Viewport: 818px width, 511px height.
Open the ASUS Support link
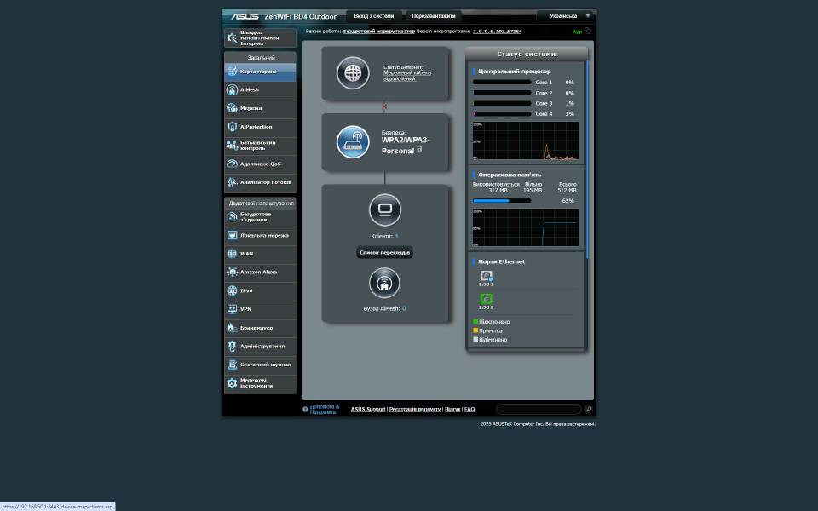click(368, 410)
